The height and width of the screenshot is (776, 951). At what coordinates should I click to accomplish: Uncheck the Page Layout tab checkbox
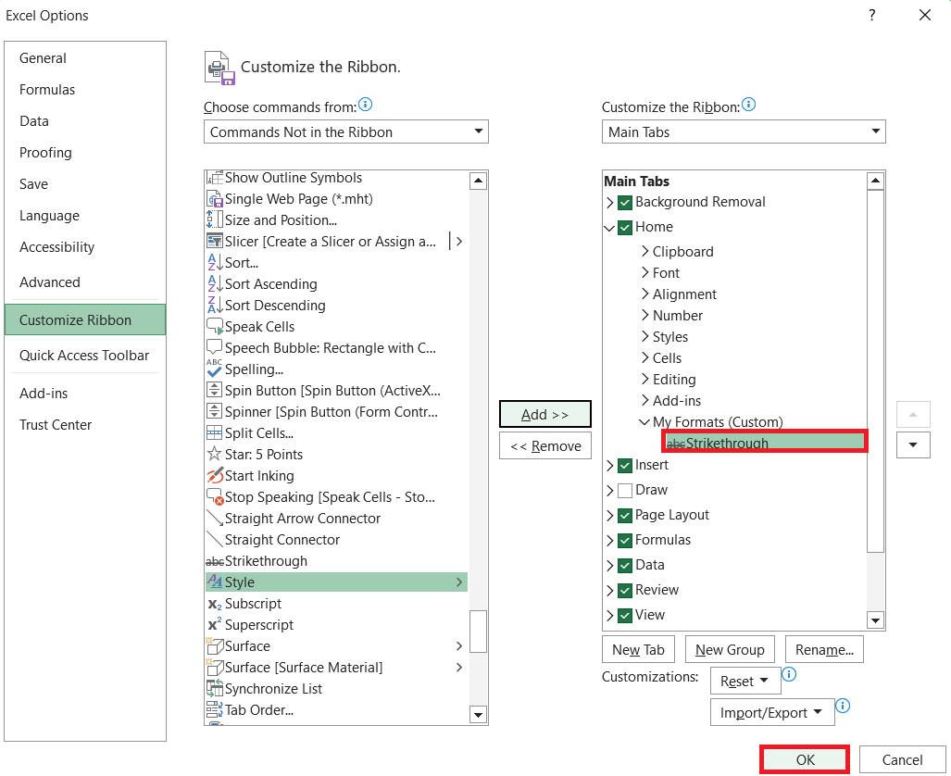tap(625, 516)
